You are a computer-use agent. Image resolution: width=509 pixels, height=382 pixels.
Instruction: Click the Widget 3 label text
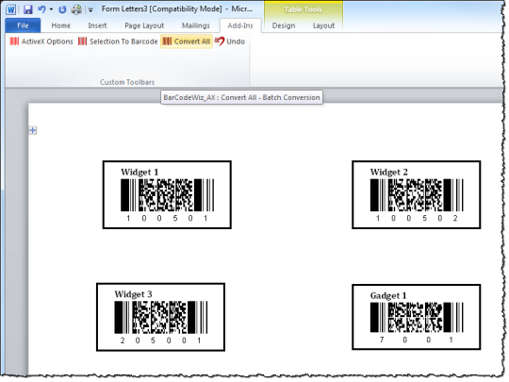coord(133,294)
